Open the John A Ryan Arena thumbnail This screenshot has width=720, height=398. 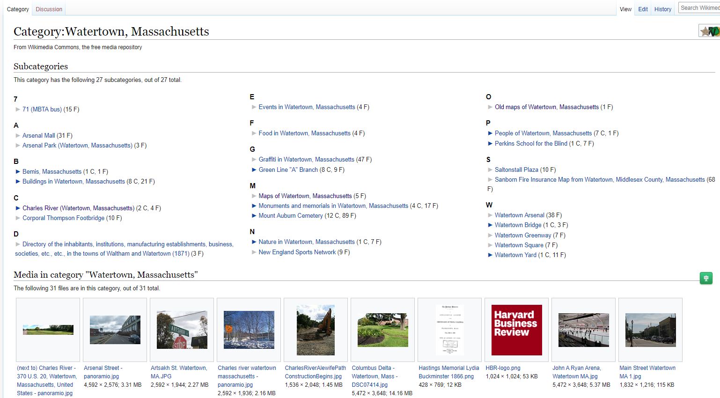(583, 330)
